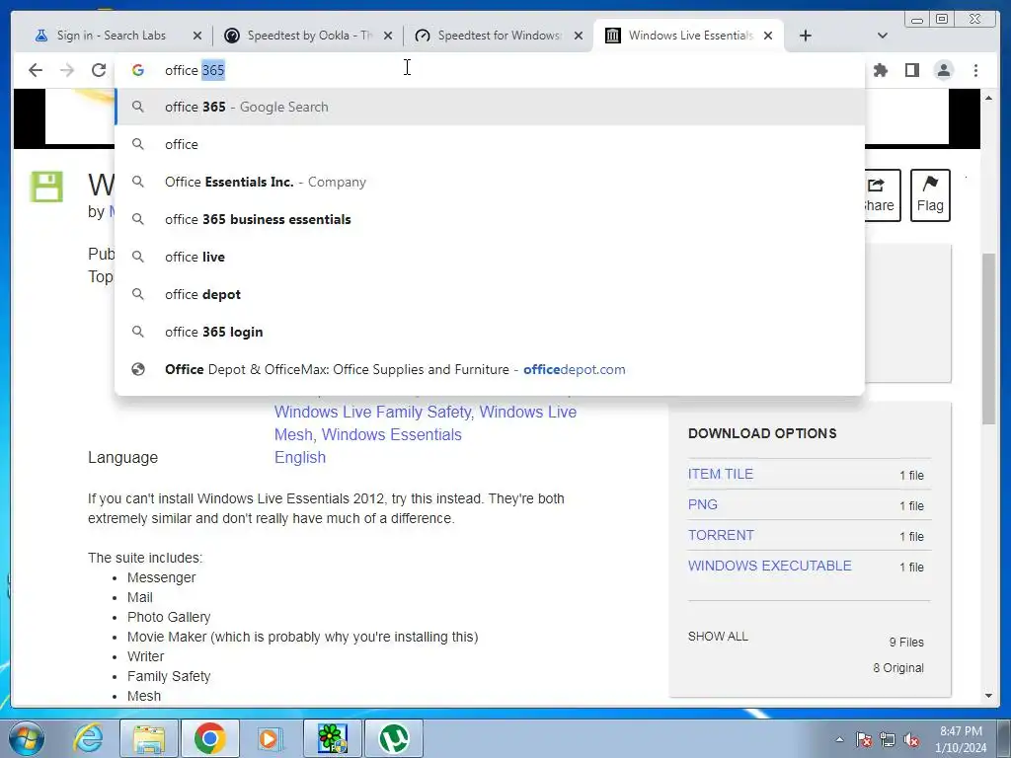The image size is (1011, 758).
Task: Click the English language link
Action: tap(300, 457)
